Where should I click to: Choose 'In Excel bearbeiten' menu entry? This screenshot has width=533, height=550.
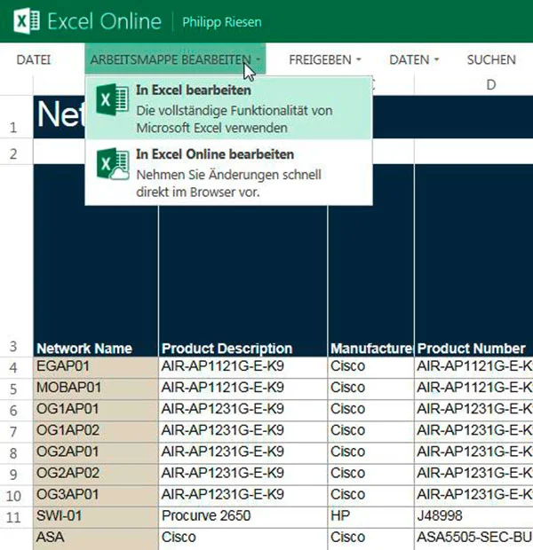coord(228,108)
